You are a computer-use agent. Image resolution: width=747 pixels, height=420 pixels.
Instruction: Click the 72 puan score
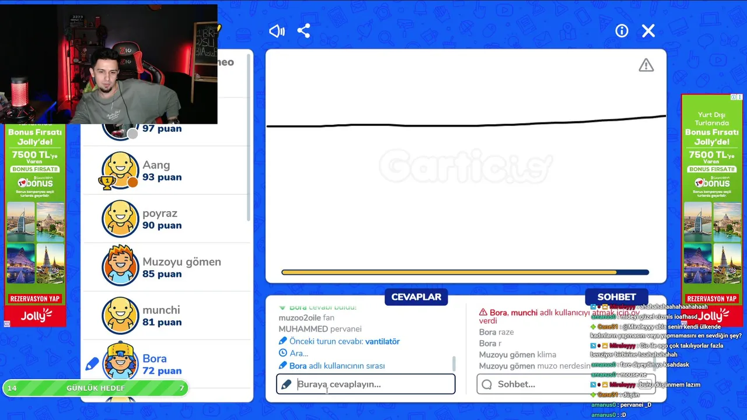(162, 371)
